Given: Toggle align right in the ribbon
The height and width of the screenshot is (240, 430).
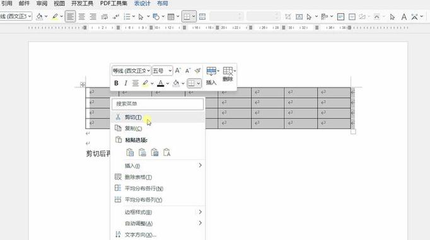Looking at the screenshot, I should tap(93, 17).
